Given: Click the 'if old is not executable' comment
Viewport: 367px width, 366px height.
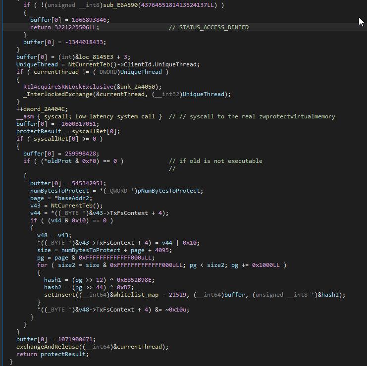Looking at the screenshot, I should tap(215, 161).
